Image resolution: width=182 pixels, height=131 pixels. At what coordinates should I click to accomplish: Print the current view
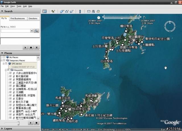click(x=93, y=11)
